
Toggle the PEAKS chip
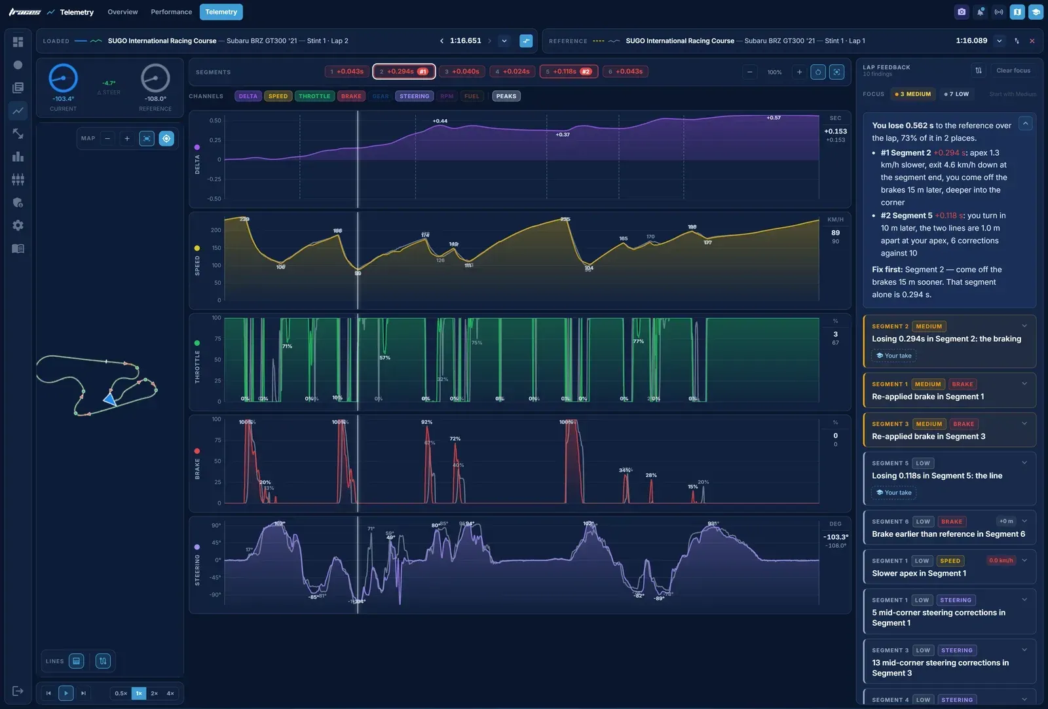(506, 96)
